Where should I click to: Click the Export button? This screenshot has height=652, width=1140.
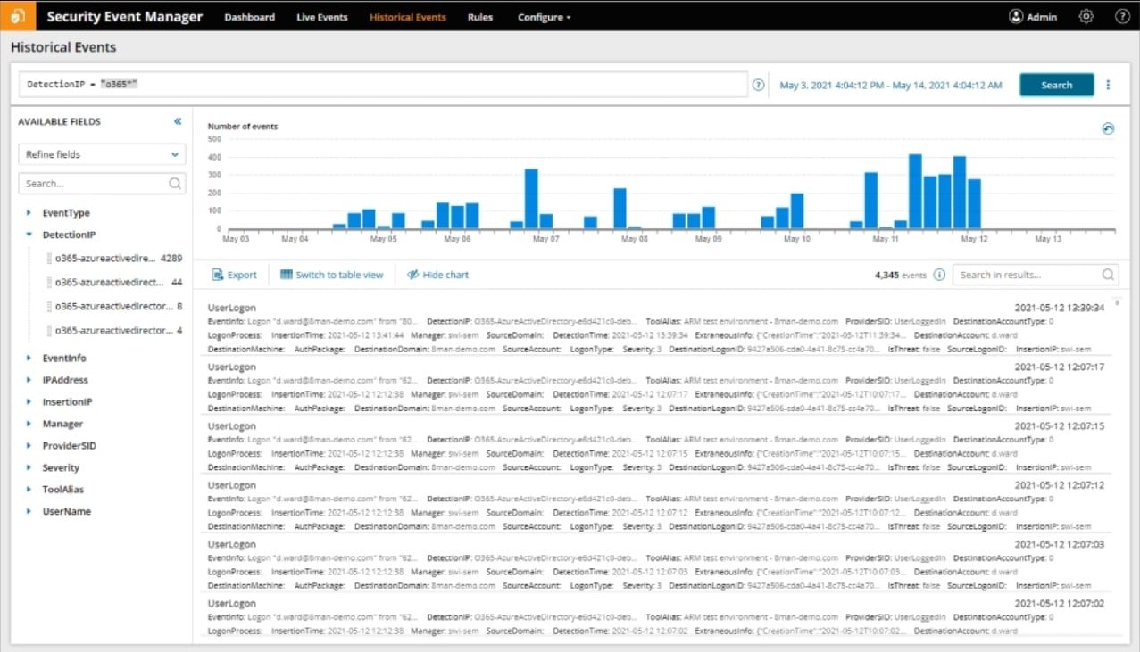point(234,275)
